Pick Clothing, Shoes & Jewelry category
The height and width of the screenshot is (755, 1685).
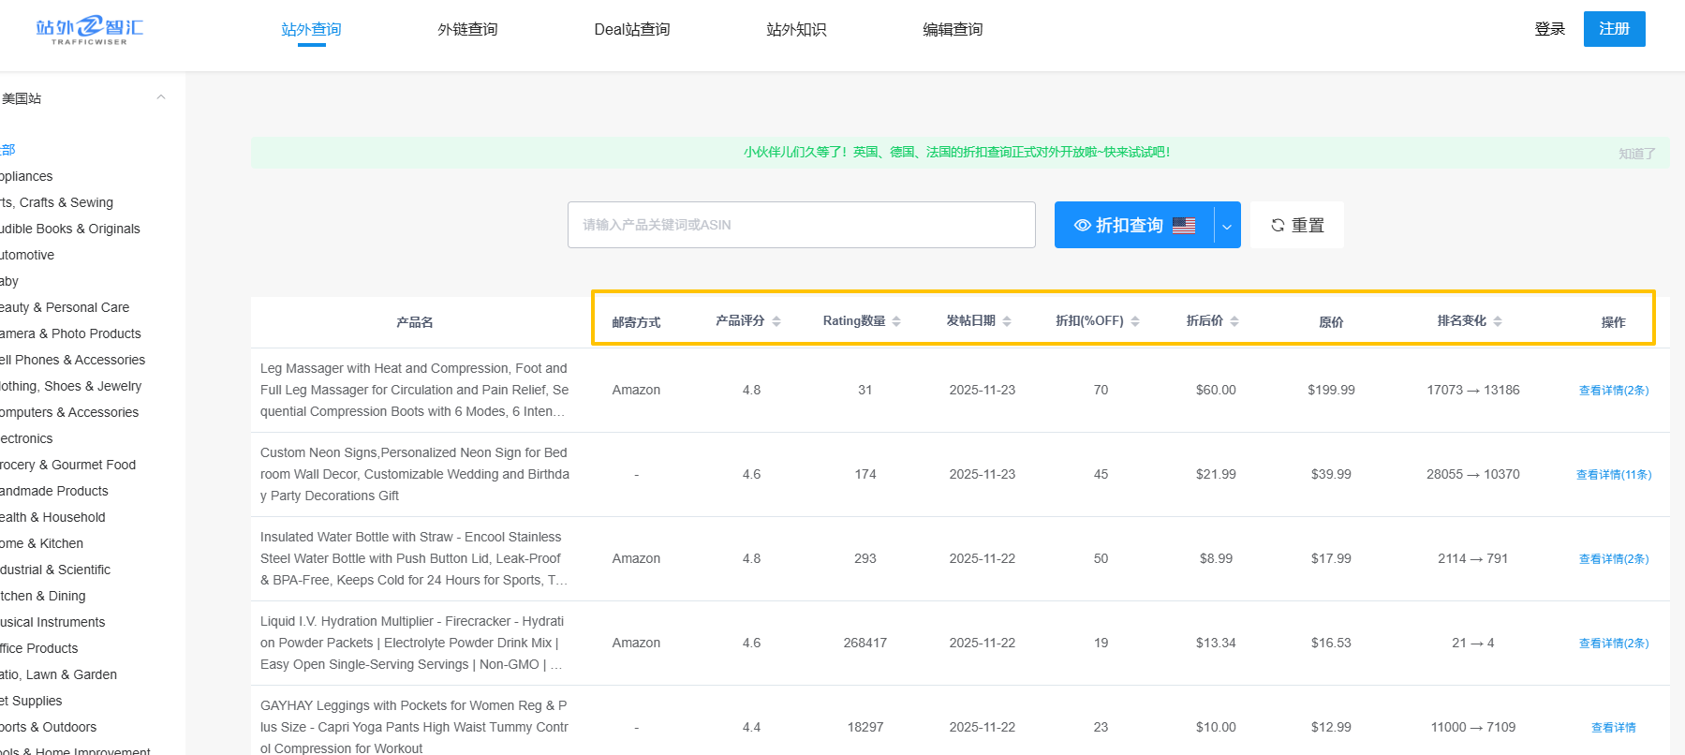pos(71,386)
